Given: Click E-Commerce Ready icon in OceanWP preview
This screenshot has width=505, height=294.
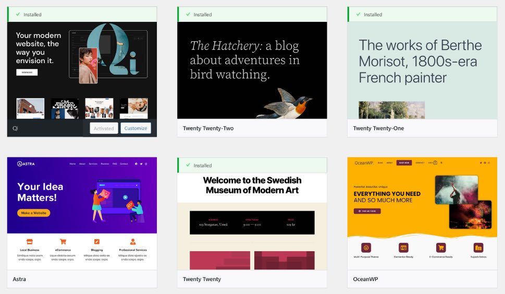Looking at the screenshot, I should coord(441,248).
